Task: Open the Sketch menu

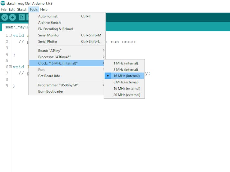Action: click(22, 9)
